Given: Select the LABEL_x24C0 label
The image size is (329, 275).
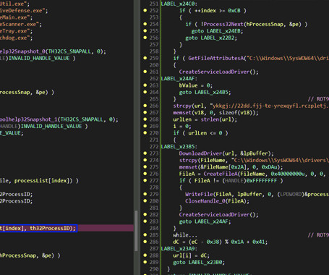Looking at the screenshot, I should (178, 4).
